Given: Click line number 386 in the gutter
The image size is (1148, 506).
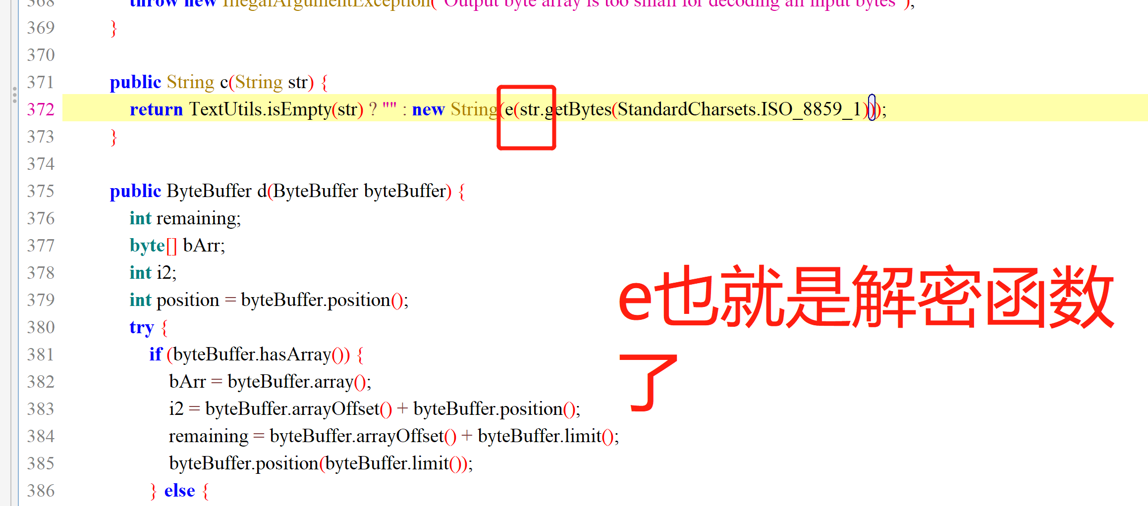Looking at the screenshot, I should pos(41,491).
